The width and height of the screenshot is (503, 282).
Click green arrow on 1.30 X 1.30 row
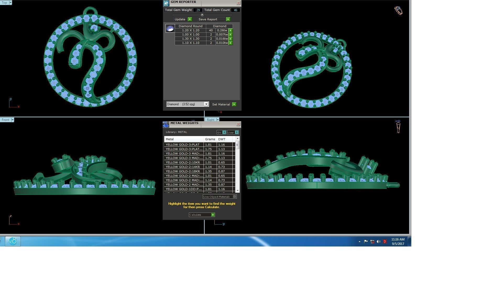point(231,39)
